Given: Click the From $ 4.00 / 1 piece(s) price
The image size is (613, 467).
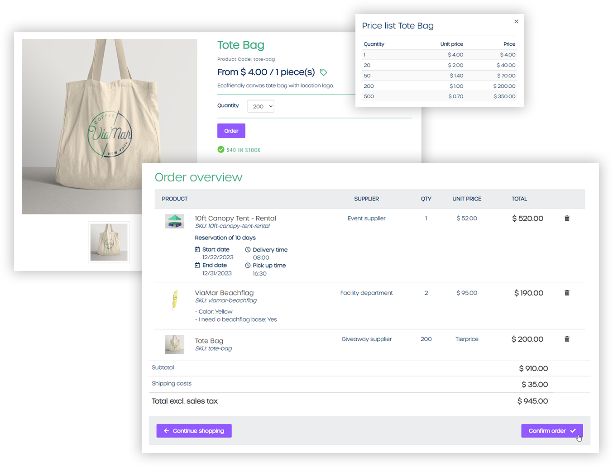Looking at the screenshot, I should 266,72.
